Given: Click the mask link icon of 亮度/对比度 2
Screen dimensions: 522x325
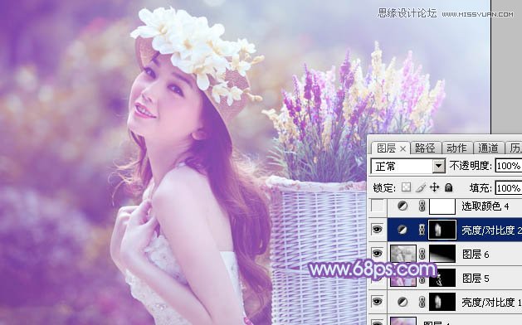Looking at the screenshot, I should (422, 230).
